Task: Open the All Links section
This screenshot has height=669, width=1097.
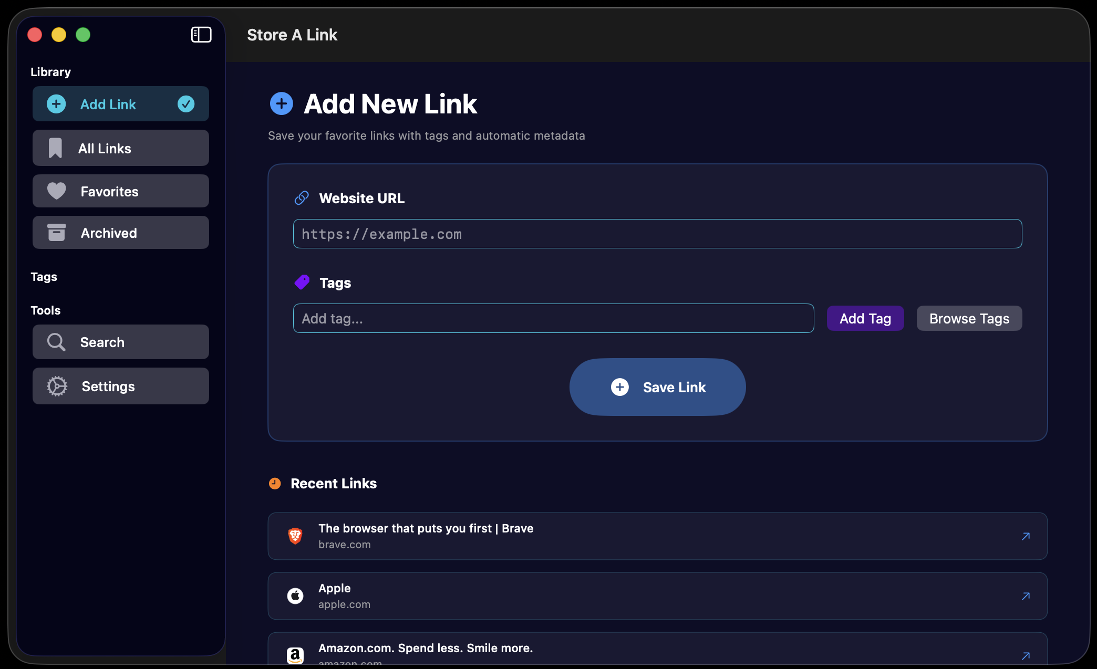Action: pyautogui.click(x=121, y=148)
